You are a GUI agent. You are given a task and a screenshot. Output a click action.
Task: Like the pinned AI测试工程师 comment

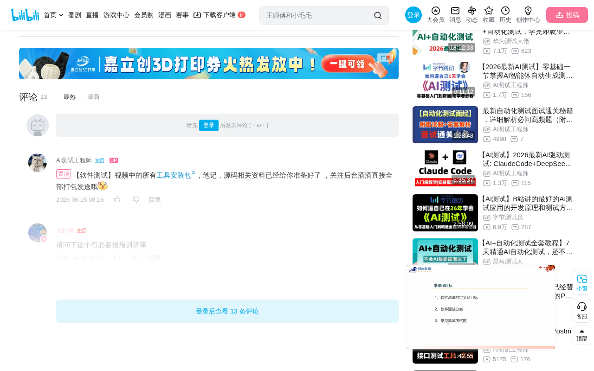[117, 199]
